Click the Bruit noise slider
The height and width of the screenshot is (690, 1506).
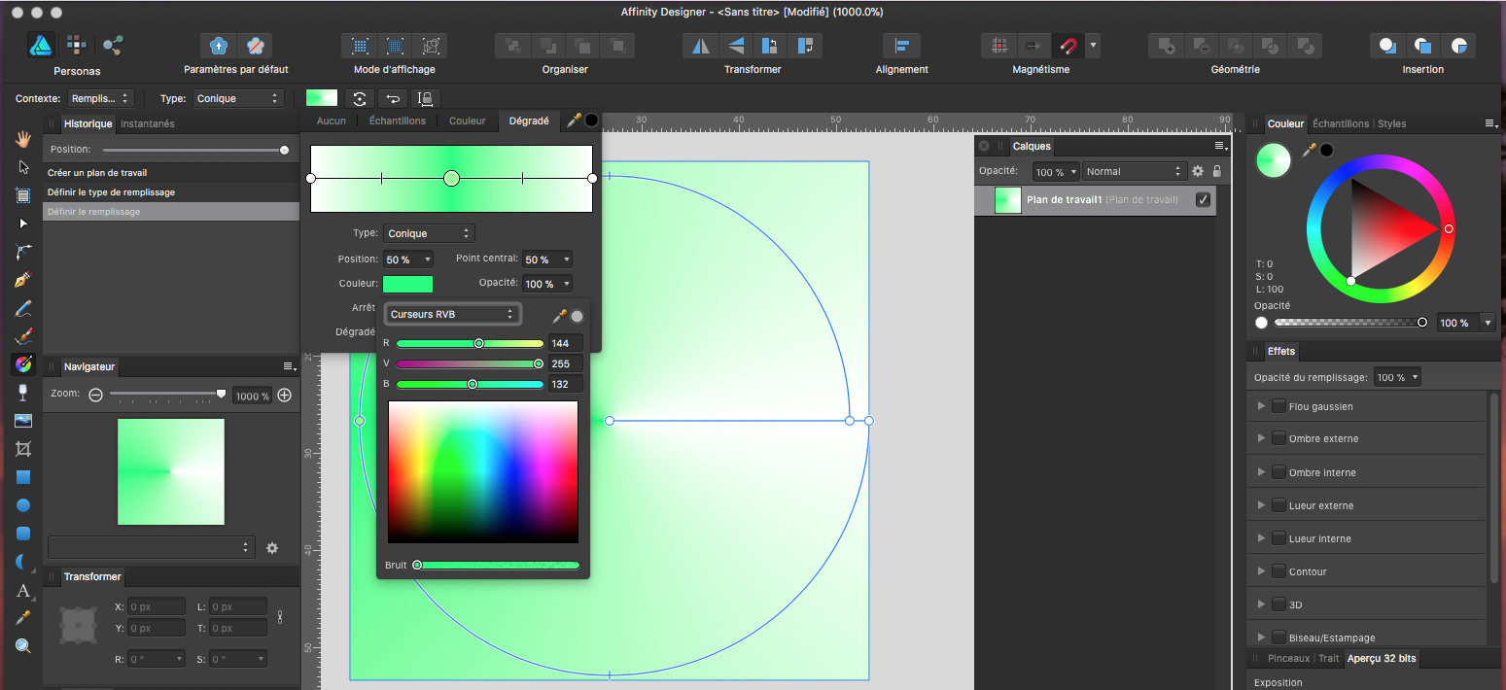click(x=497, y=565)
